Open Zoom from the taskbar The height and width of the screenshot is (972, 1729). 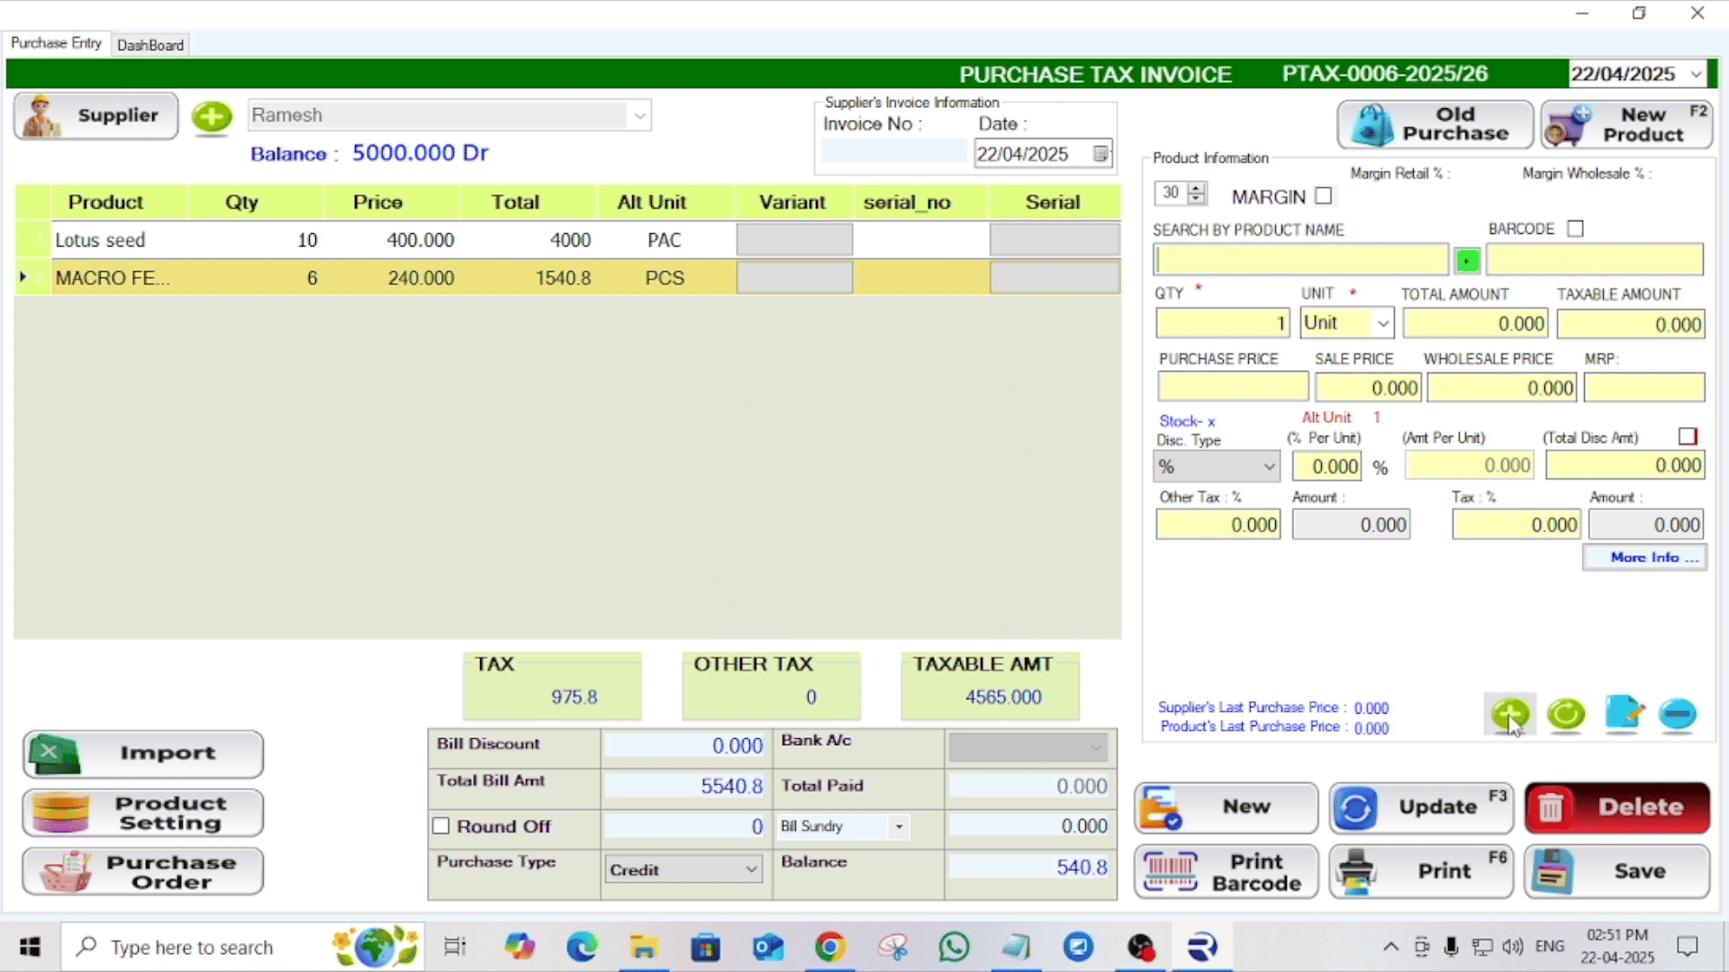pyautogui.click(x=1078, y=947)
